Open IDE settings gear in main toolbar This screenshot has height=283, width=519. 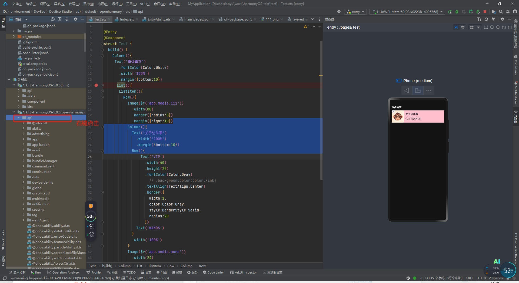(508, 12)
